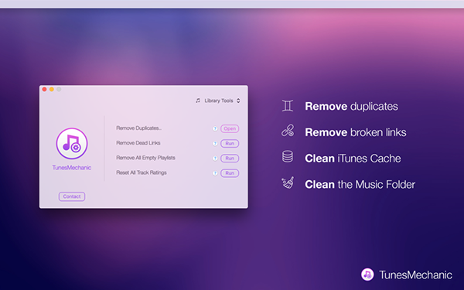Click the TunesMechanic name under the logo
This screenshot has width=464, height=290.
coord(72,168)
